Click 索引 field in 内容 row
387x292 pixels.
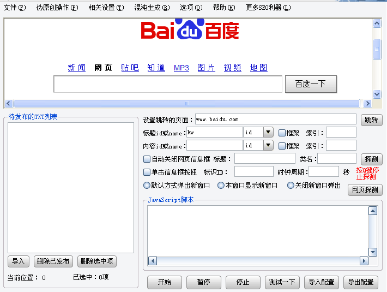click(341, 146)
